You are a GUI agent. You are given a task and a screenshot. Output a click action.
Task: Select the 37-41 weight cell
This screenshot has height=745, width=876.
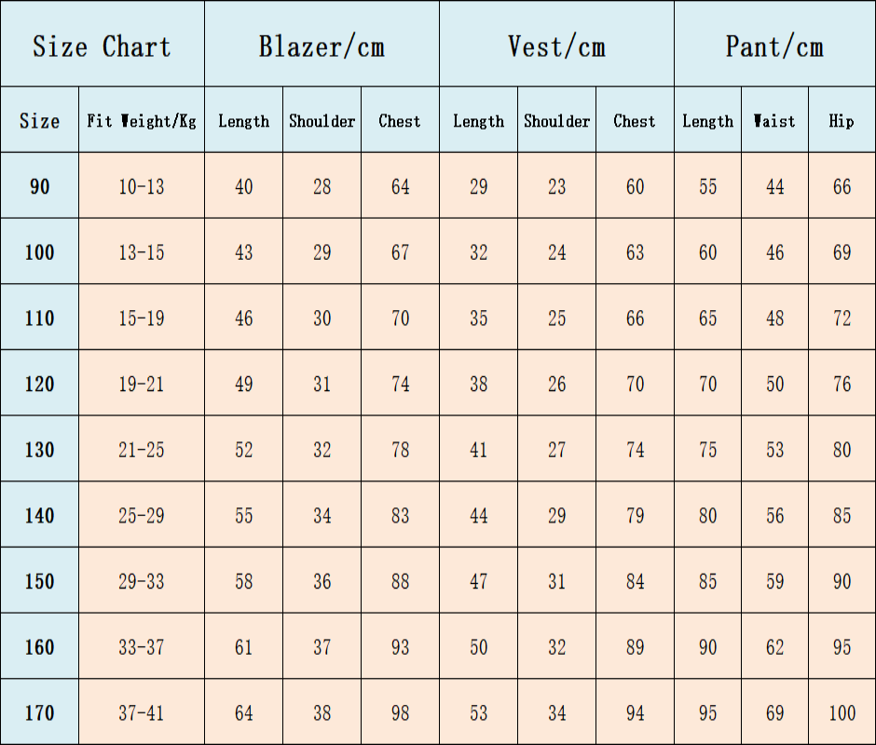point(142,711)
